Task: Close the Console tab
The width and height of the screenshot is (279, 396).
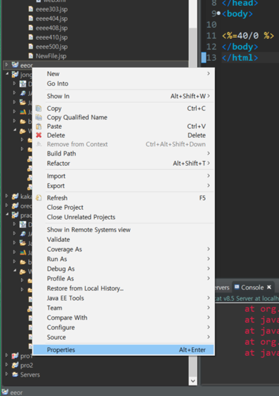Action: click(x=269, y=288)
